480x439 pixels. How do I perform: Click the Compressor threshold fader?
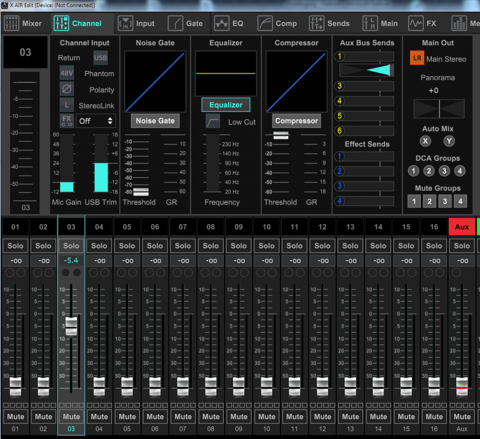[281, 135]
